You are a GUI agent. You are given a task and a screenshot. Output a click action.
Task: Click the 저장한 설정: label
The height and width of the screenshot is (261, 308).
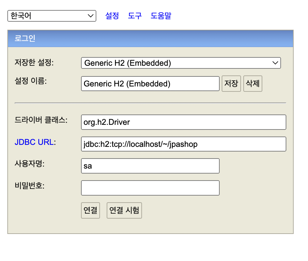pos(34,62)
